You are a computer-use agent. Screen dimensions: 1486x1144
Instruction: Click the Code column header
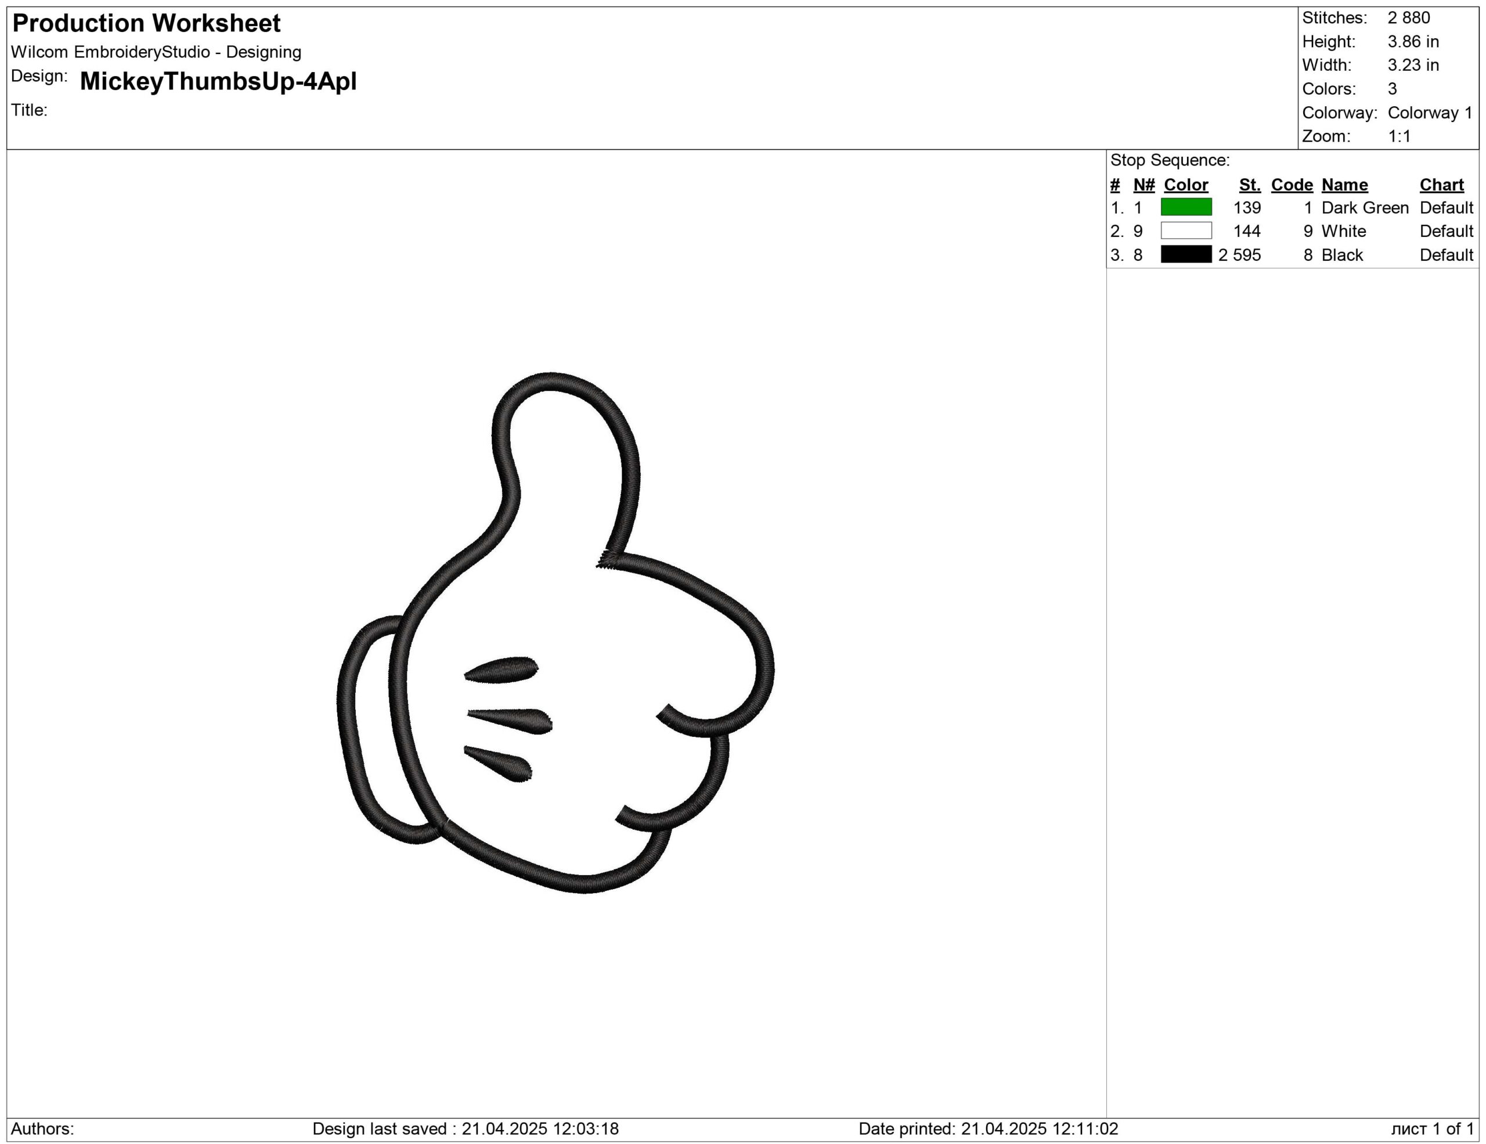click(x=1292, y=185)
